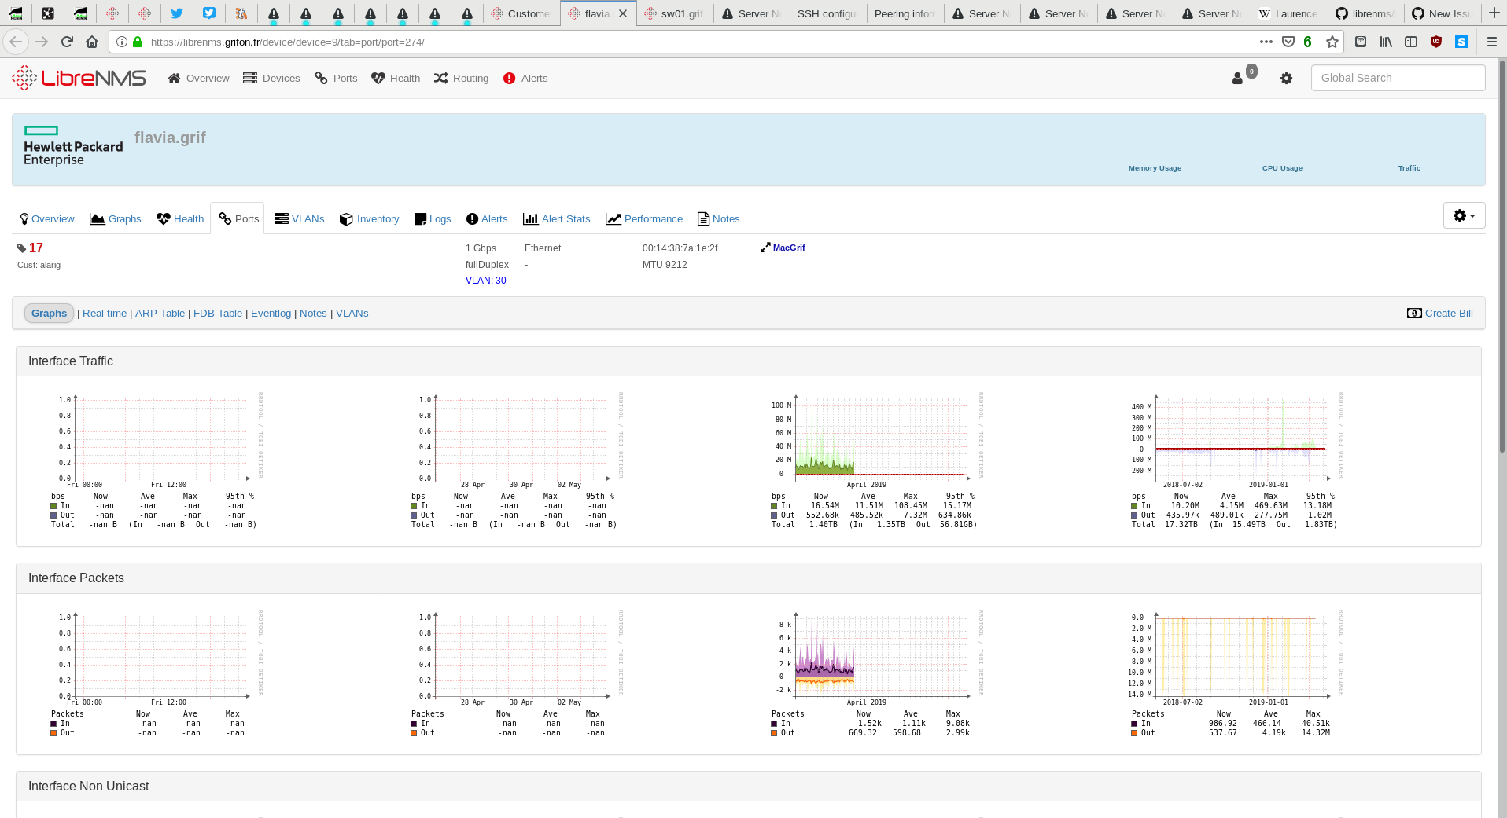Screen dimensions: 1507x818
Task: Switch to the sw01.grif browser tab
Action: [x=675, y=13]
